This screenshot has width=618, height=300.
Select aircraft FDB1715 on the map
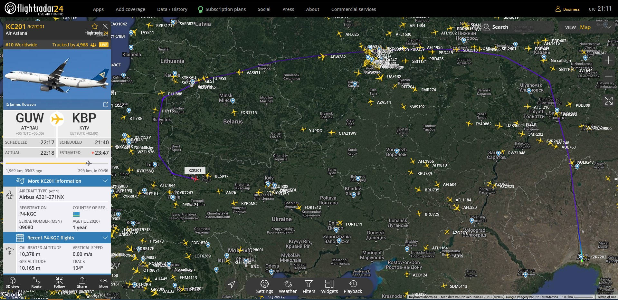(x=234, y=112)
